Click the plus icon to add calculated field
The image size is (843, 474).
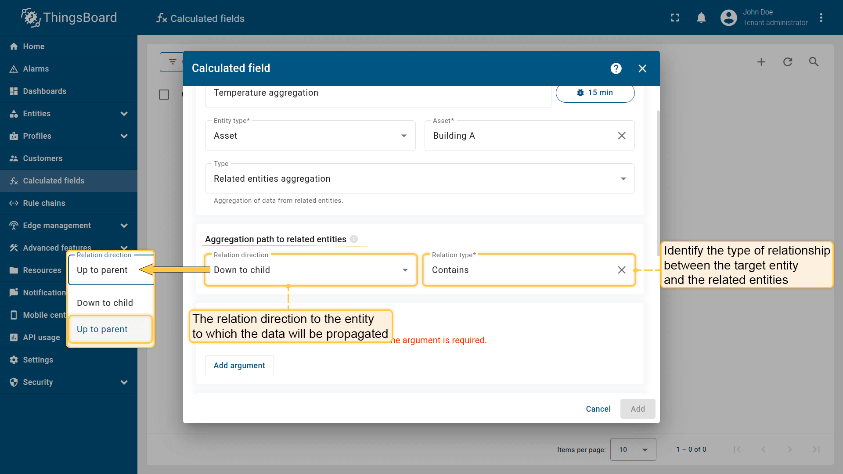(761, 62)
